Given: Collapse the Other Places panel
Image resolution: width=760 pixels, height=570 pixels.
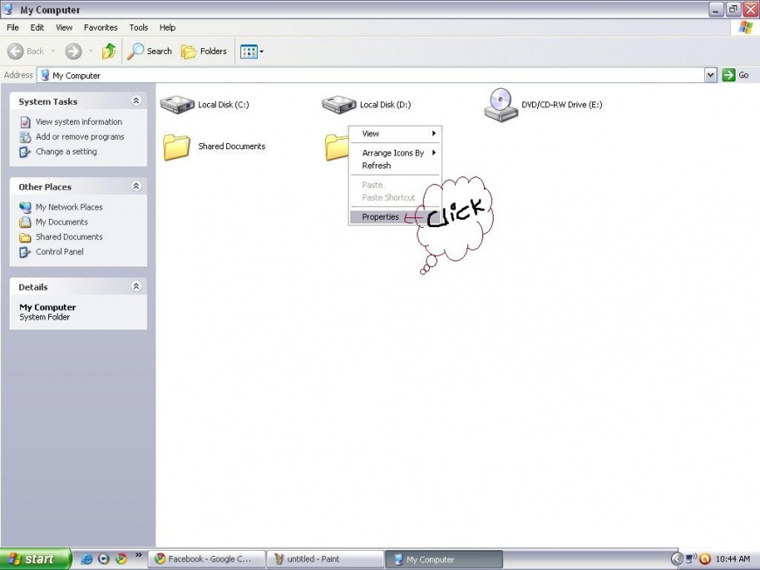Looking at the screenshot, I should tap(135, 187).
